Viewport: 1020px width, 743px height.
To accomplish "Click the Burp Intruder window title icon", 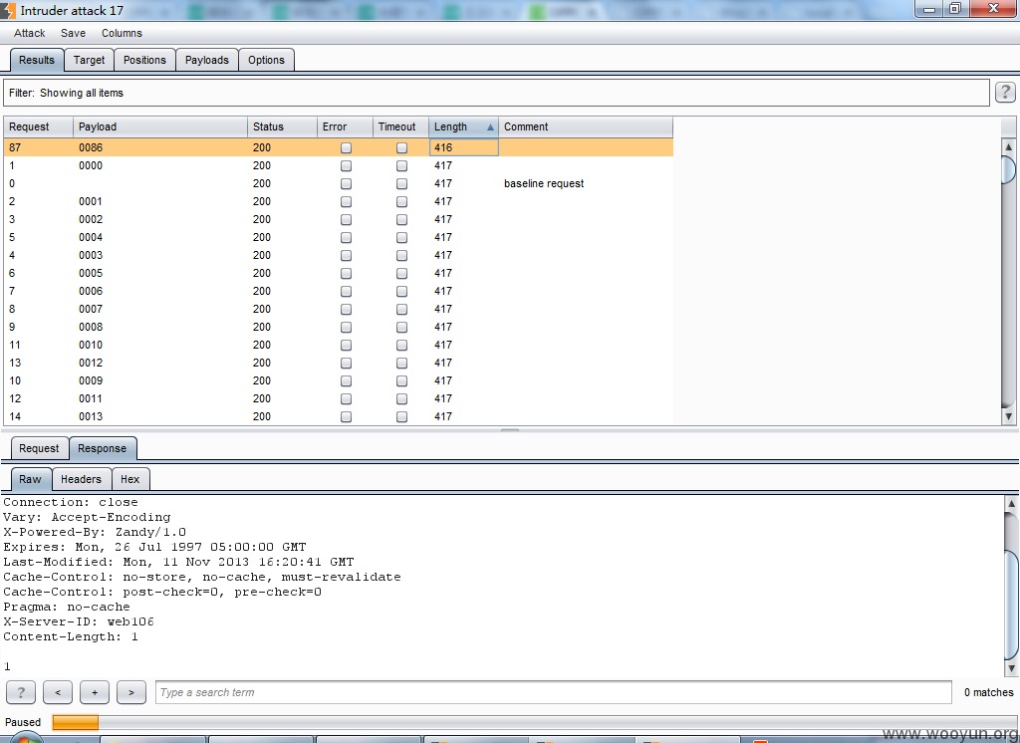I will 8,10.
